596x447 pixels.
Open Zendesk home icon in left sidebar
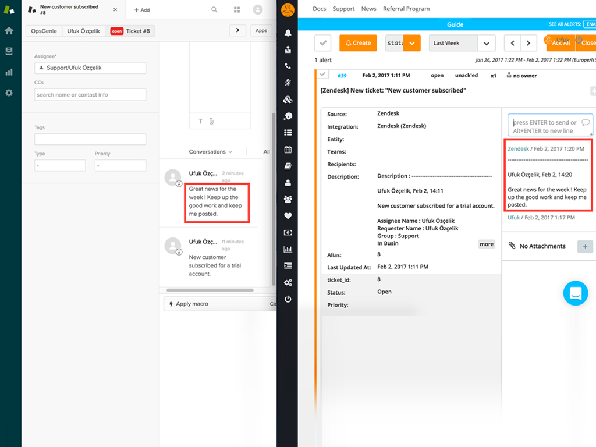pyautogui.click(x=9, y=31)
